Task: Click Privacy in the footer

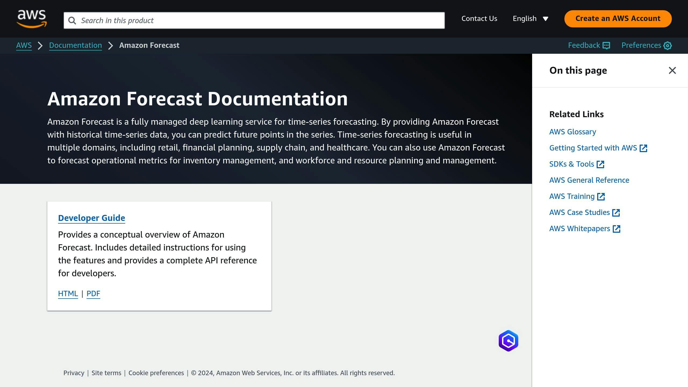Action: tap(74, 373)
